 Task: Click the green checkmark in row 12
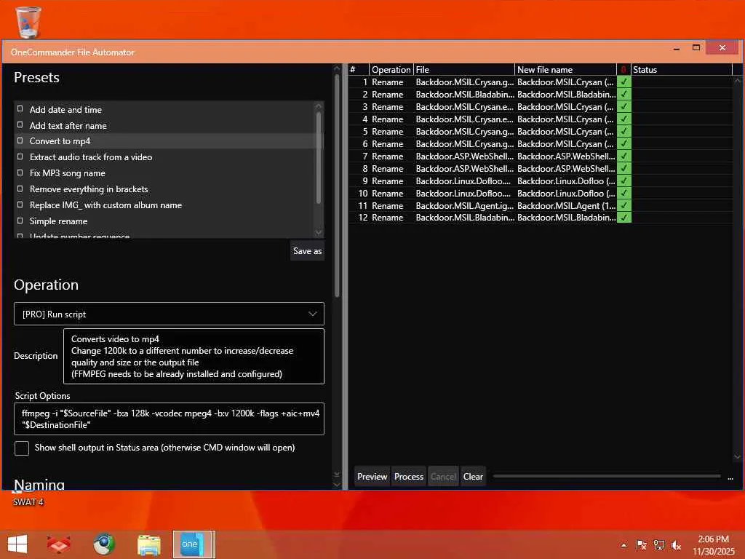[x=624, y=217]
